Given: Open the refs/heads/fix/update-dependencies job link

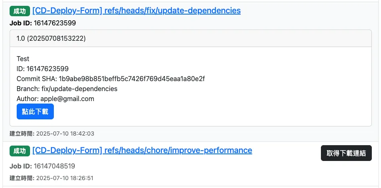Looking at the screenshot, I should point(136,11).
